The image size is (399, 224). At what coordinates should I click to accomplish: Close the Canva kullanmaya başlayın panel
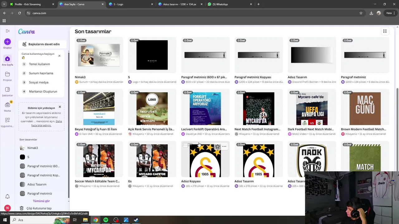point(59,56)
